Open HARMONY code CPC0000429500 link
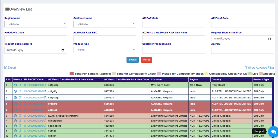 33,85
